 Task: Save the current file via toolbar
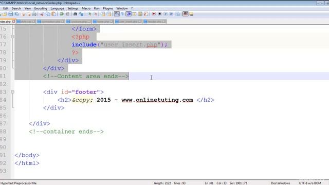tap(10, 14)
